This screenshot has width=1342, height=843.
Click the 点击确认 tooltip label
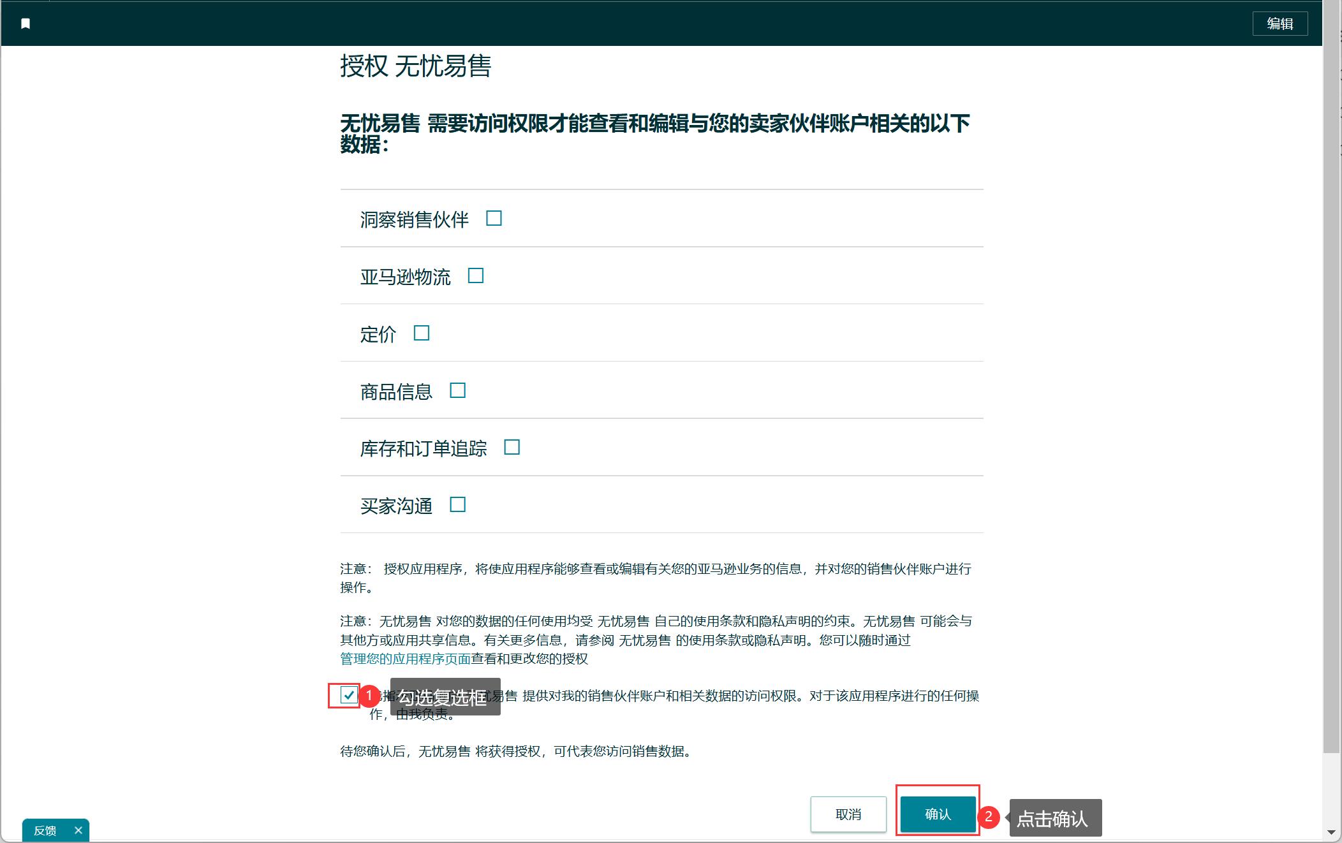(1054, 818)
